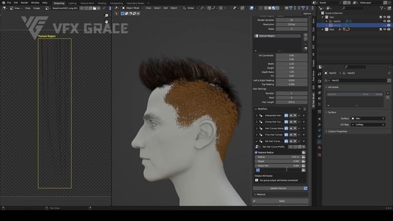The height and width of the screenshot is (221, 393).
Task: Click zoom magnifier in image editor
Action: coord(106,15)
